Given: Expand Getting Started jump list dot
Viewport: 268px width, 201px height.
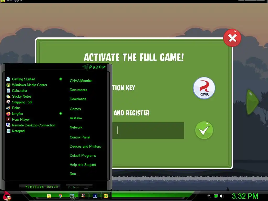Looking at the screenshot, I should 61,79.
